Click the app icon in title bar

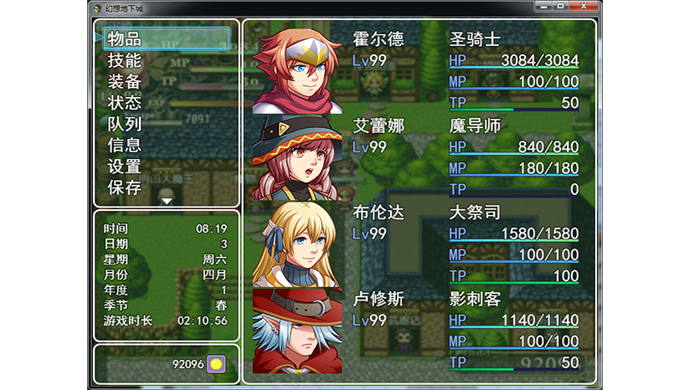[98, 8]
